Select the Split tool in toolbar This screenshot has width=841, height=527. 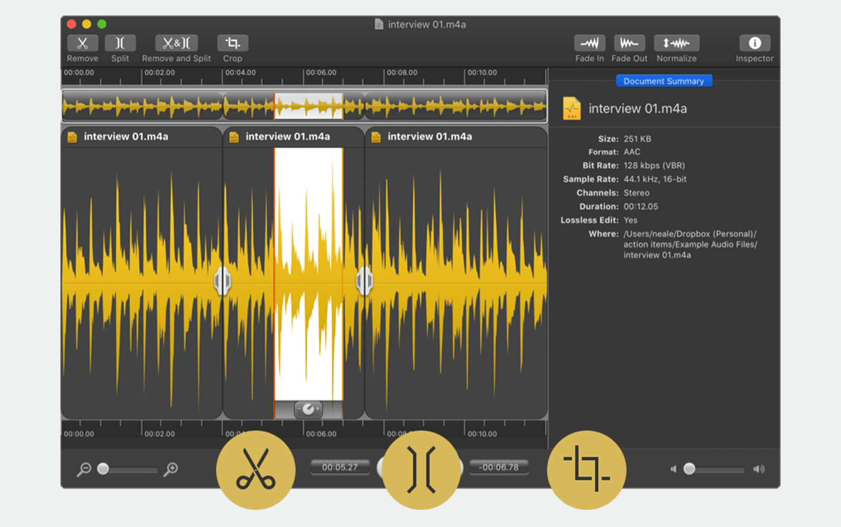point(120,43)
